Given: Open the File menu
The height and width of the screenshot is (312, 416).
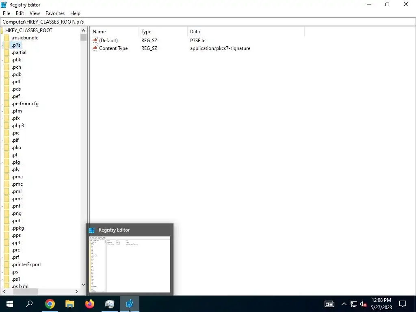Looking at the screenshot, I should click(6, 13).
